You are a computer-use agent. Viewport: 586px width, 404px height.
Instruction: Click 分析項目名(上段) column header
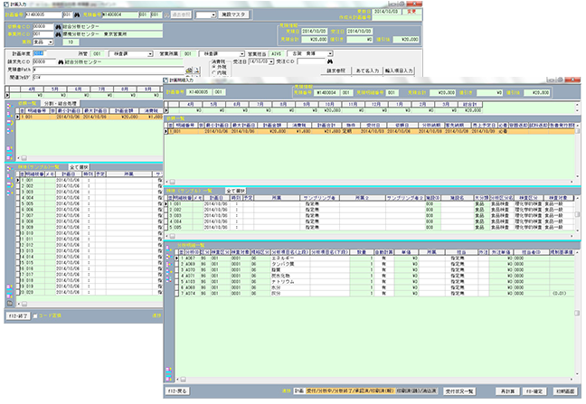pos(290,252)
